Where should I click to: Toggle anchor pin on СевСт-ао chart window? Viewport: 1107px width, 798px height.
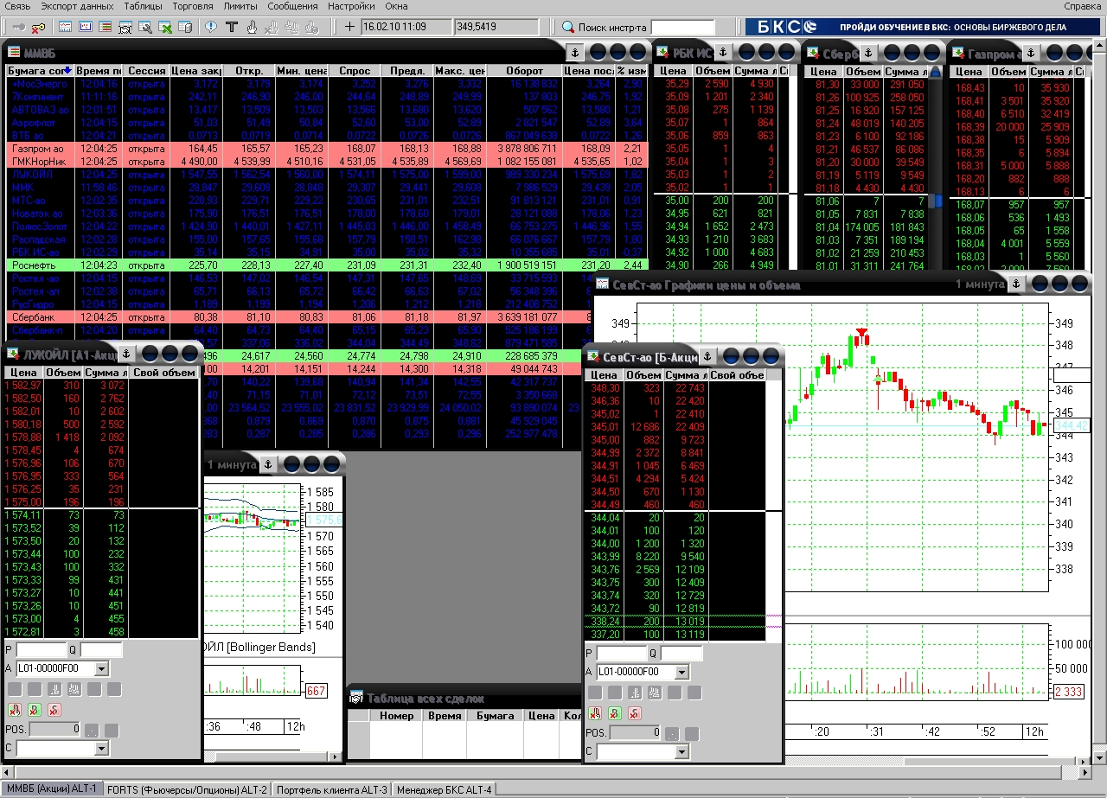(1016, 284)
